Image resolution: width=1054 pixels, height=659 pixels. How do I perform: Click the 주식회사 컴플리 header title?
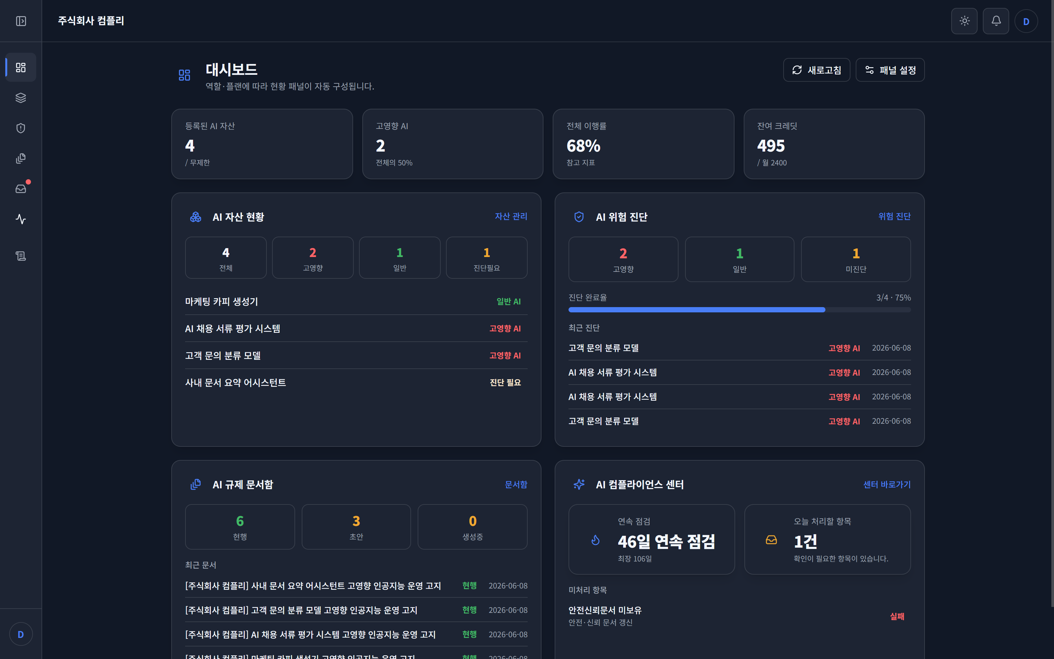point(91,20)
